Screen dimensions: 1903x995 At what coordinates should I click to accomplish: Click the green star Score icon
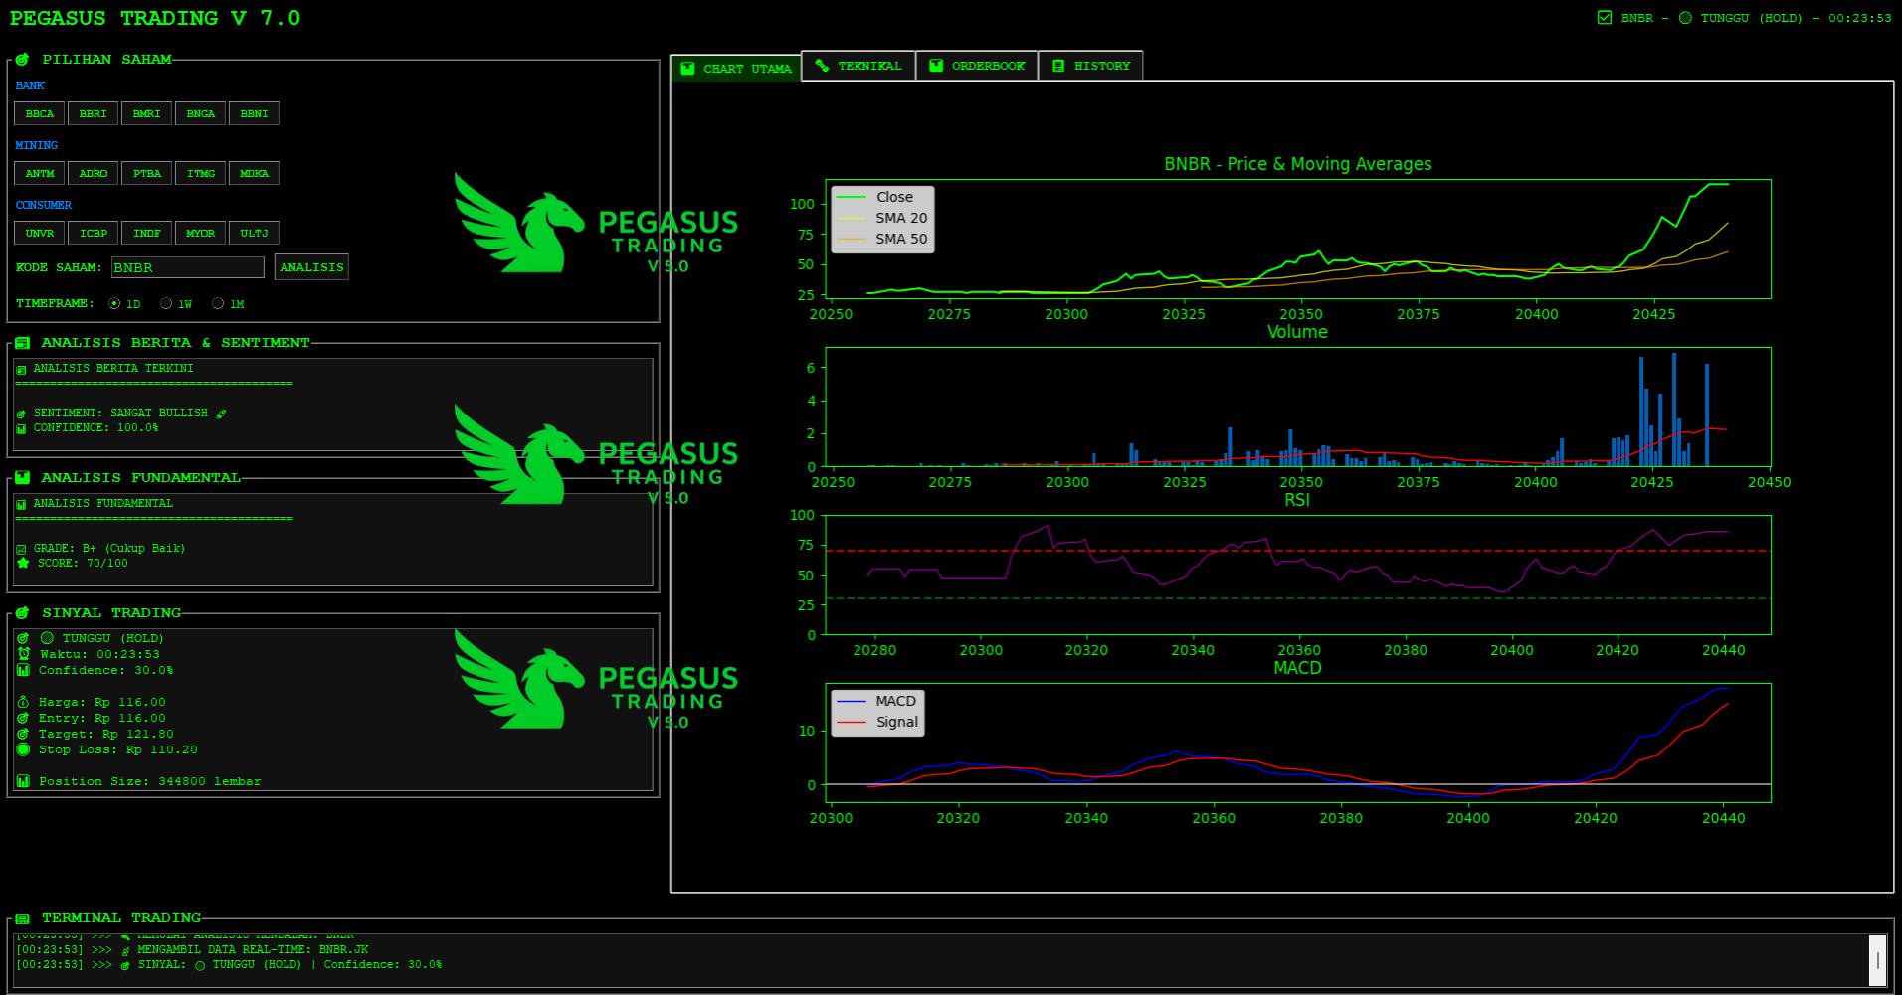click(23, 563)
